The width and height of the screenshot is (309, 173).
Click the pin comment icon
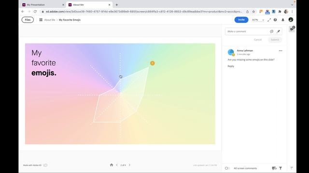(x=278, y=31)
